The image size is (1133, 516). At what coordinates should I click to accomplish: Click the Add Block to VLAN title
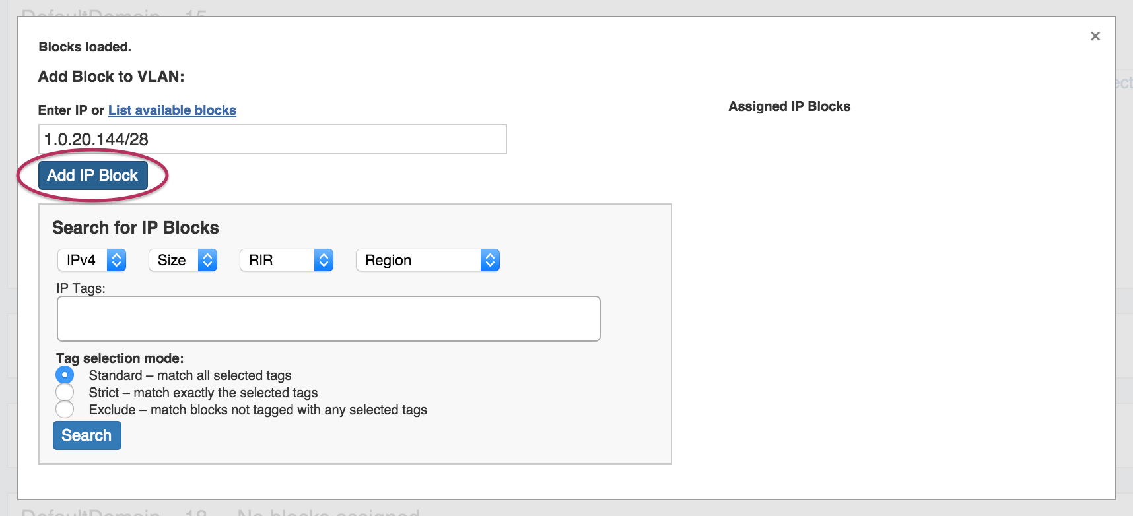tap(111, 77)
